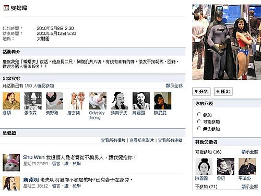Show all 可能參加 (16) invitees
The image size is (261, 196).
click(250, 152)
